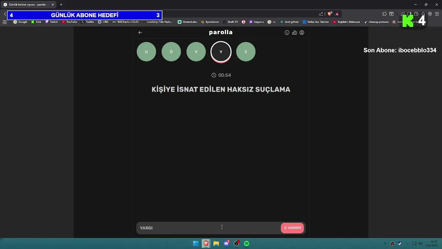This screenshot has height=249, width=442.
Task: Click the answer input field showing YARGI
Action: point(208,228)
